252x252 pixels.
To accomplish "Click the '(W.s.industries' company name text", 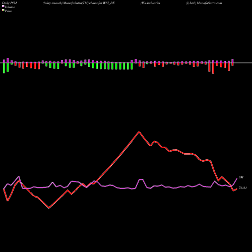I will (x=150, y=3).
